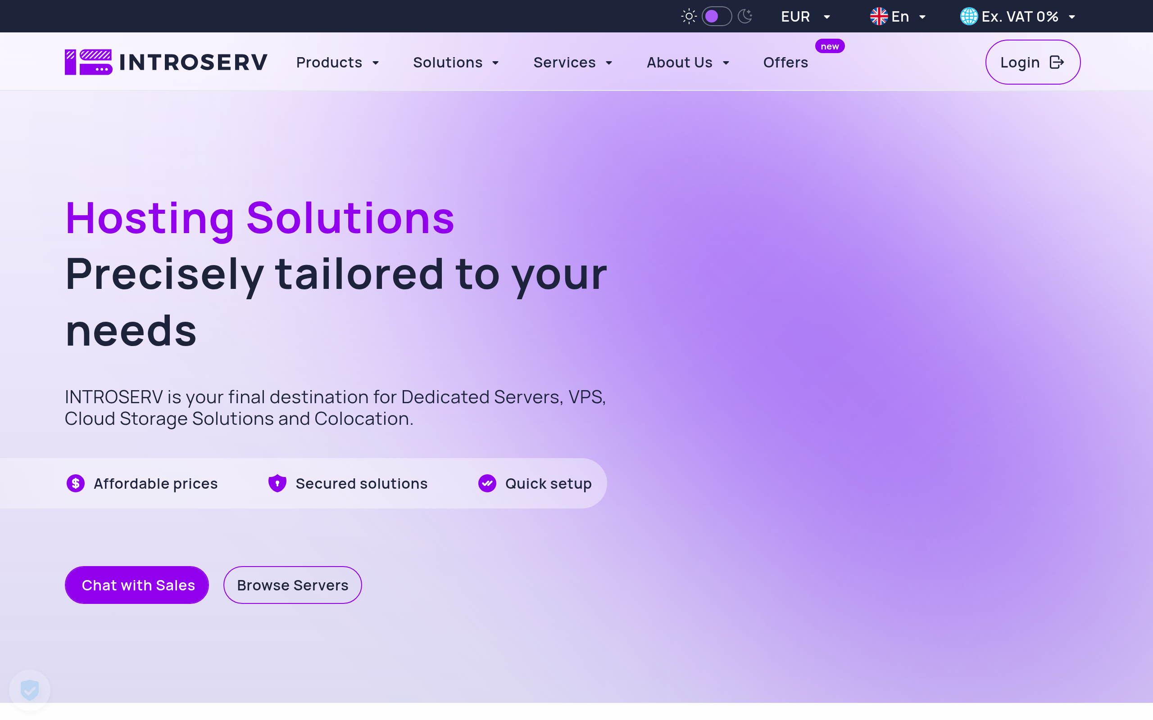
Task: Click the Browse Servers button
Action: click(x=293, y=585)
